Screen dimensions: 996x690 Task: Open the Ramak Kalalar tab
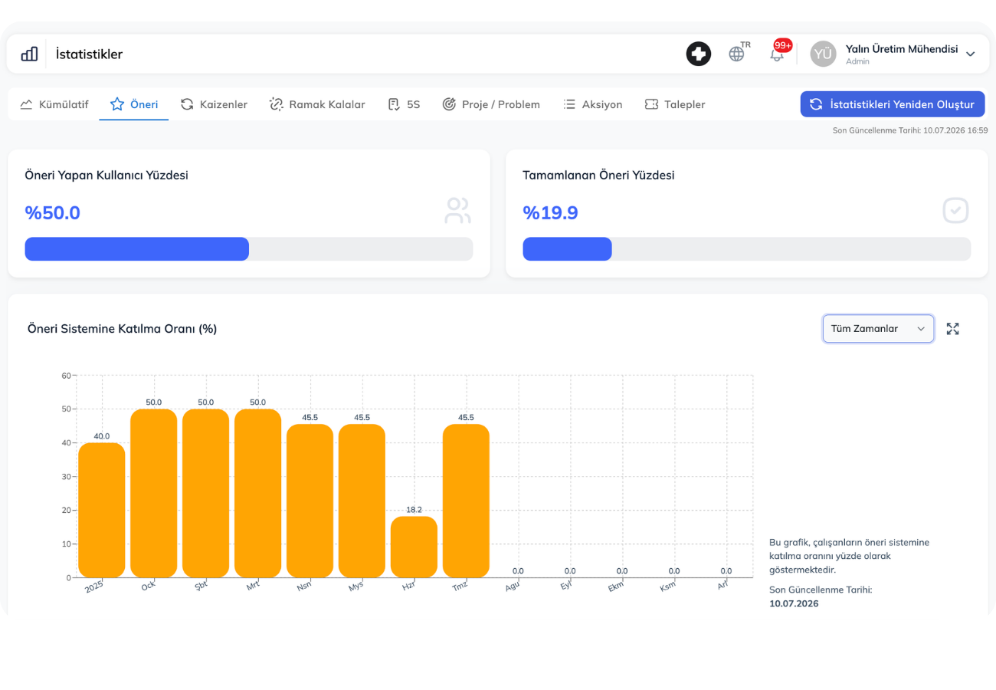(316, 104)
